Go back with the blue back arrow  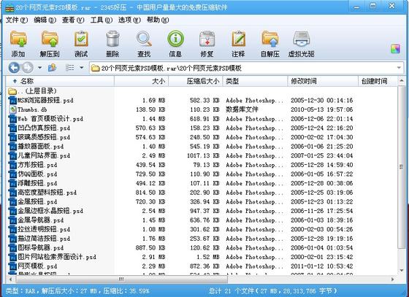(x=14, y=68)
